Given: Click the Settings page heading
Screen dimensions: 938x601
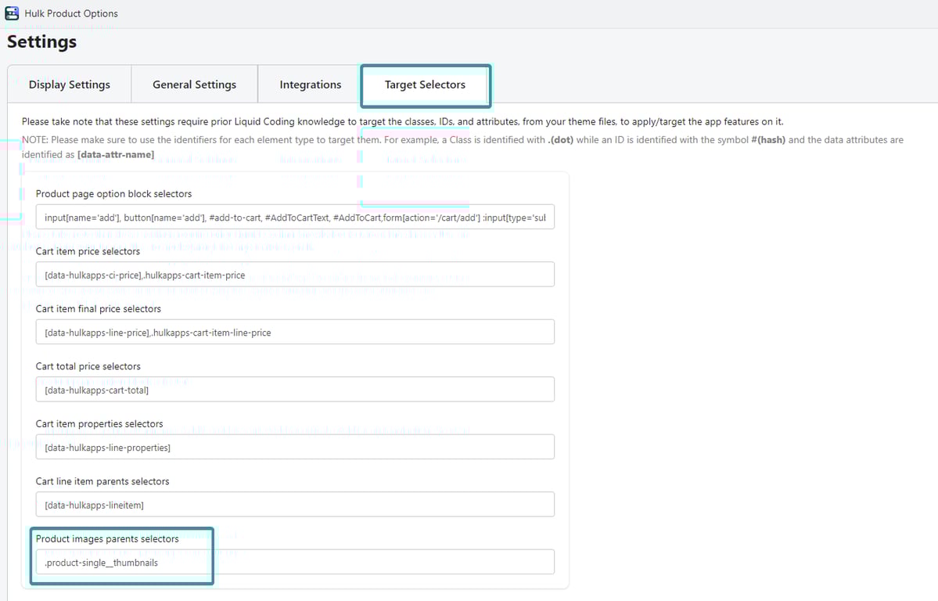Looking at the screenshot, I should pyautogui.click(x=42, y=42).
